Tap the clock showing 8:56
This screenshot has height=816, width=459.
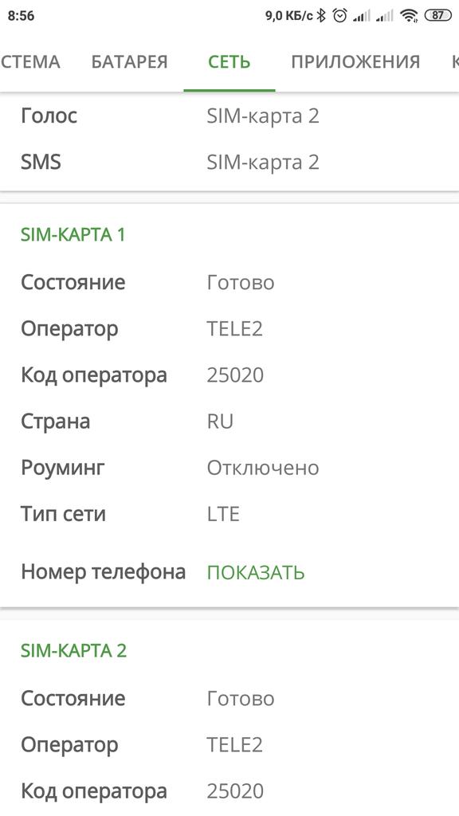(x=22, y=16)
